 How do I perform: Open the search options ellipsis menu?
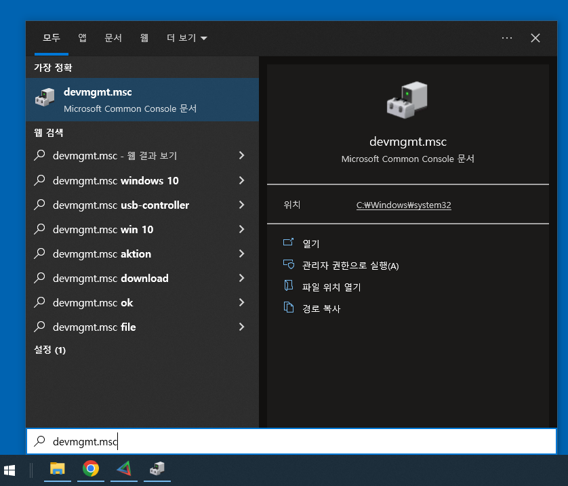(x=507, y=38)
